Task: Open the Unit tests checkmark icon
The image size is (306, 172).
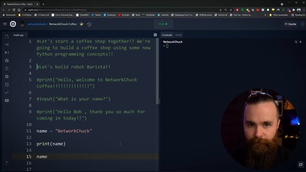Action: tap(7, 92)
